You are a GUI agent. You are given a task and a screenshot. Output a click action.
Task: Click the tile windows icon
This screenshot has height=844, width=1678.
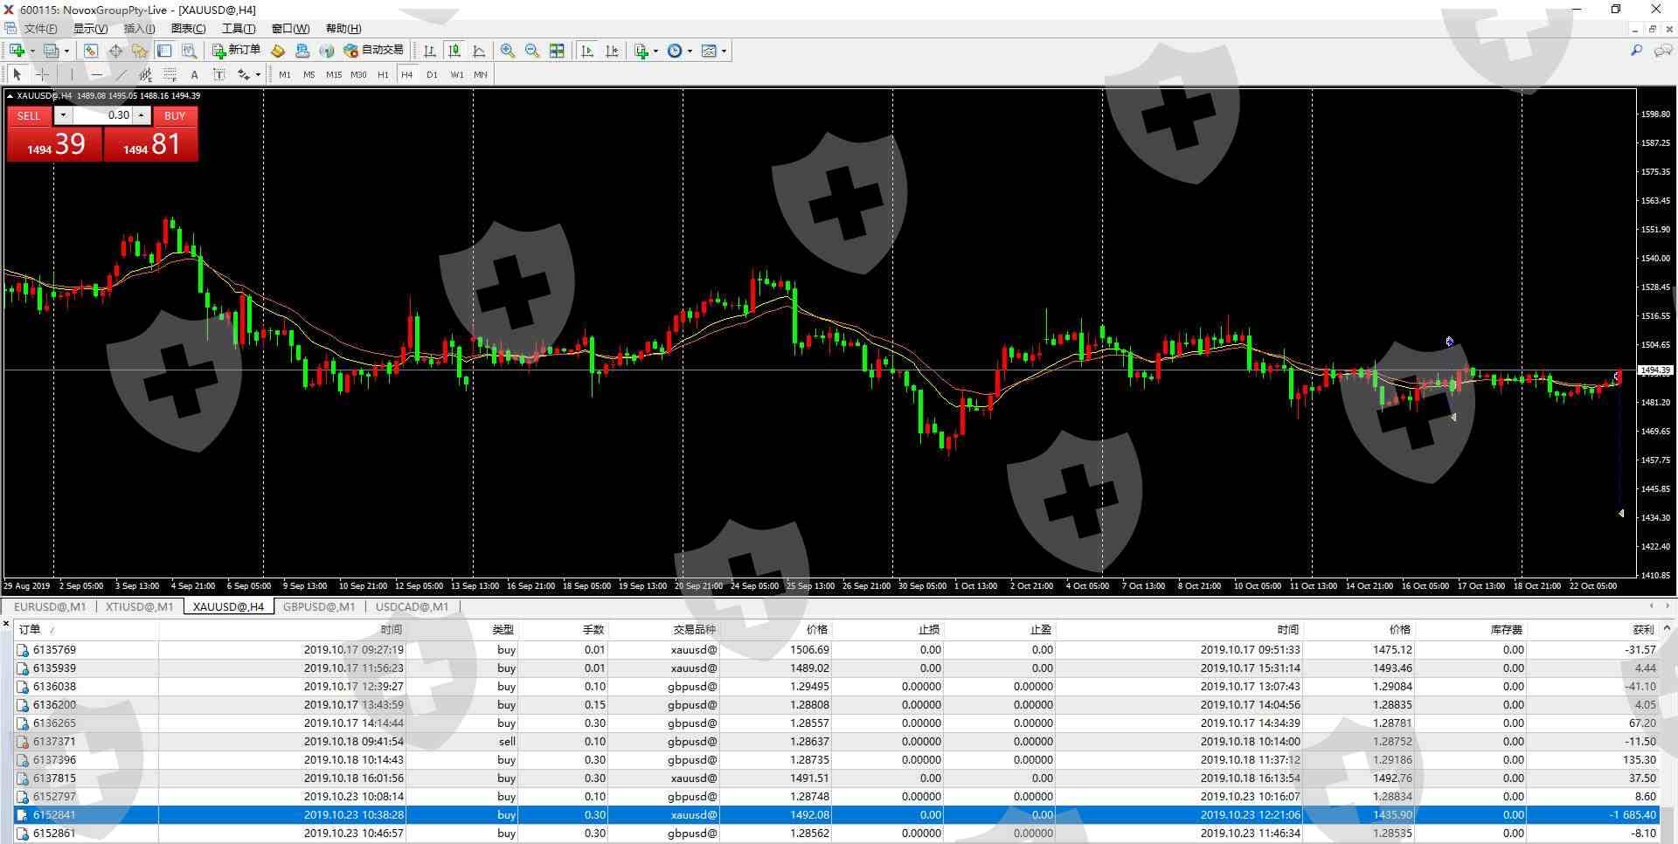tap(557, 51)
